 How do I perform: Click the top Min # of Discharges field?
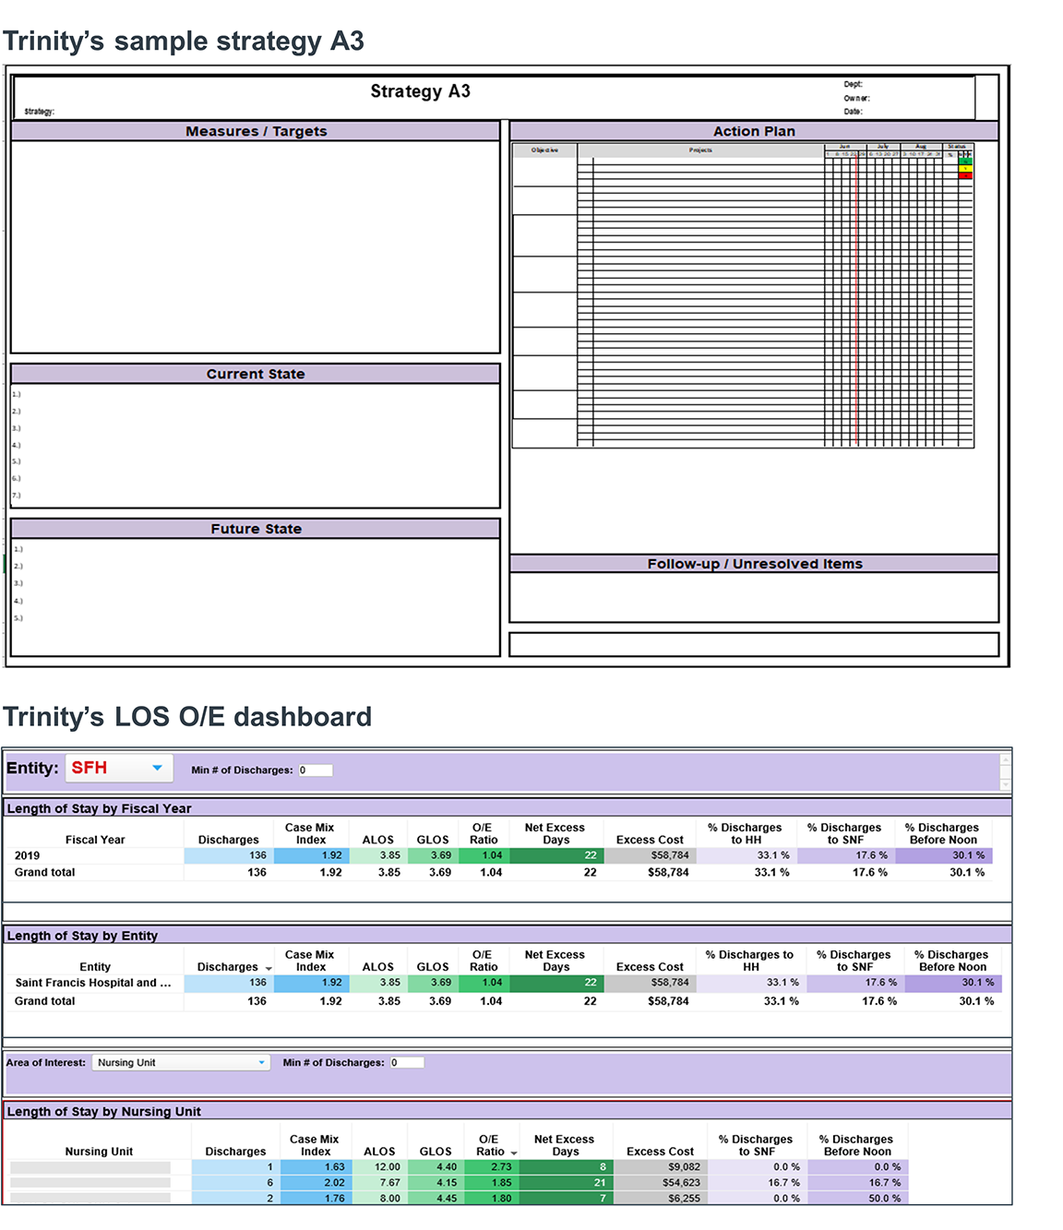click(x=315, y=770)
